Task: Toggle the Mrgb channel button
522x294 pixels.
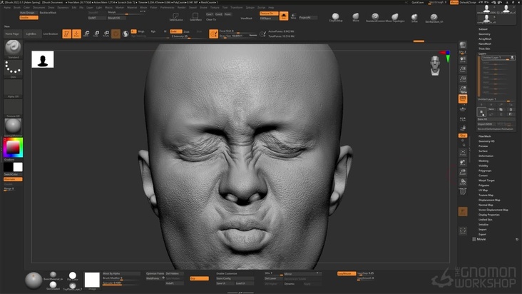Action: click(x=140, y=31)
